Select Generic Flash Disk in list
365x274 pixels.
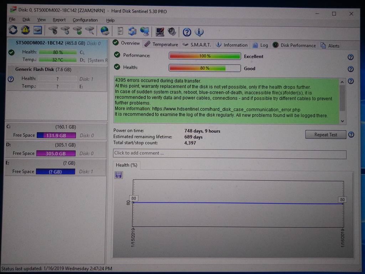58,78
